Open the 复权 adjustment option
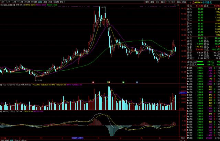This screenshot has height=141, width=220. [147, 2]
